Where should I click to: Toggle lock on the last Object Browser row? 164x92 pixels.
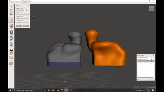tap(151, 63)
